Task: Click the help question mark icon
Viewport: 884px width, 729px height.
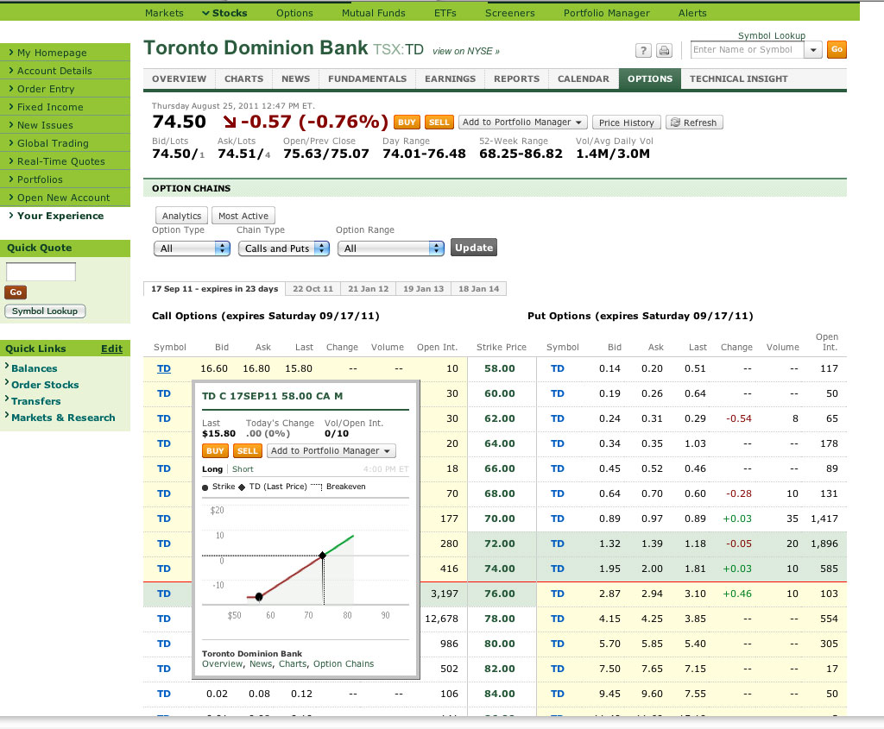Action: pyautogui.click(x=644, y=50)
